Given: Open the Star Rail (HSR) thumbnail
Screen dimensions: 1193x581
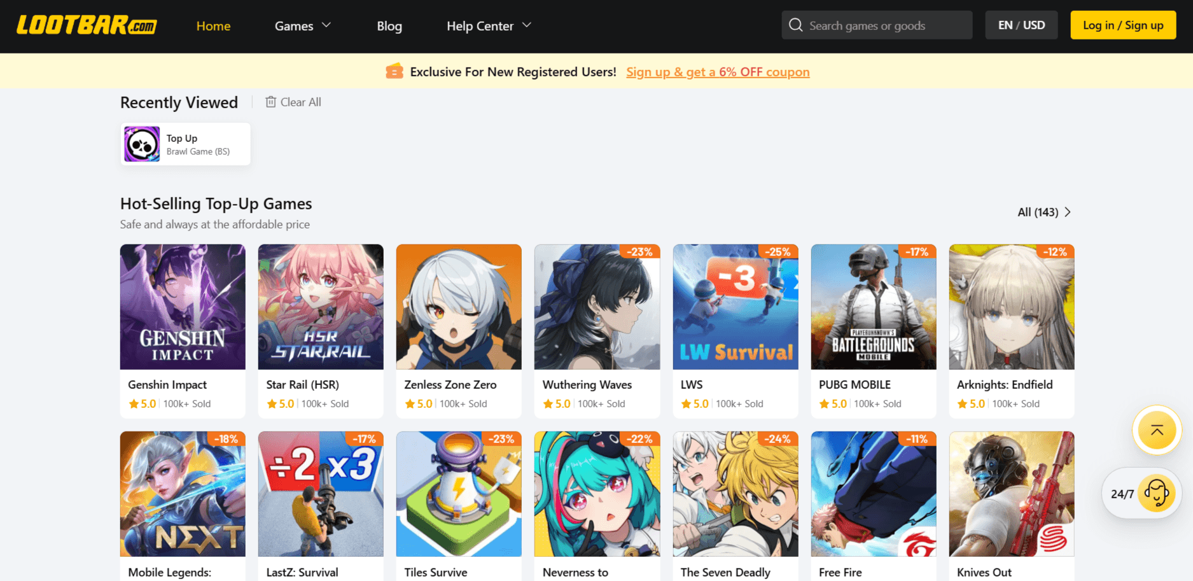Looking at the screenshot, I should point(321,307).
